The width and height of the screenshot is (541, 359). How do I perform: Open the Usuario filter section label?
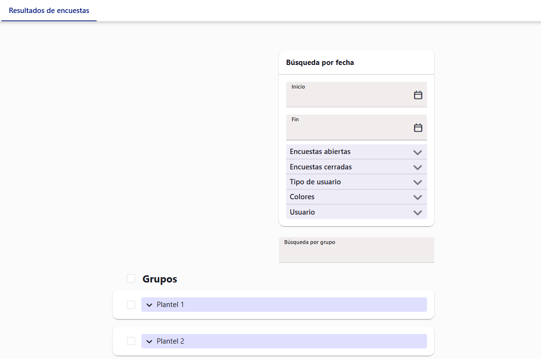click(x=302, y=212)
